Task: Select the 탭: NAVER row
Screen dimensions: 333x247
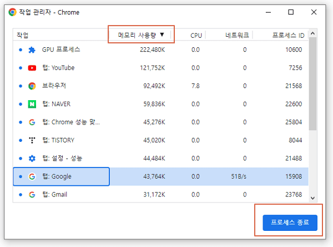Action: click(161, 104)
